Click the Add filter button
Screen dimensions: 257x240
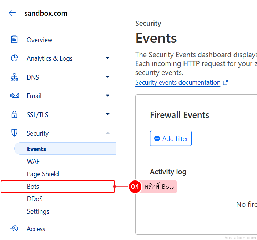(171, 138)
